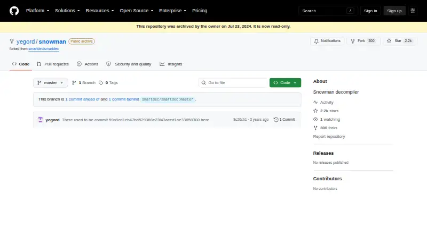Open the Releases heading link
This screenshot has height=234, width=427.
point(323,153)
